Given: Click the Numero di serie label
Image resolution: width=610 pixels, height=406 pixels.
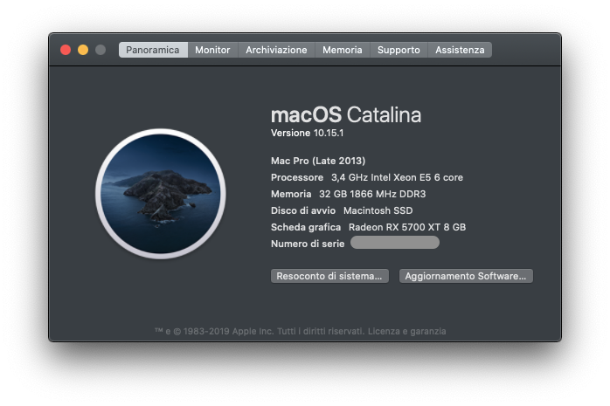Looking at the screenshot, I should tap(308, 244).
